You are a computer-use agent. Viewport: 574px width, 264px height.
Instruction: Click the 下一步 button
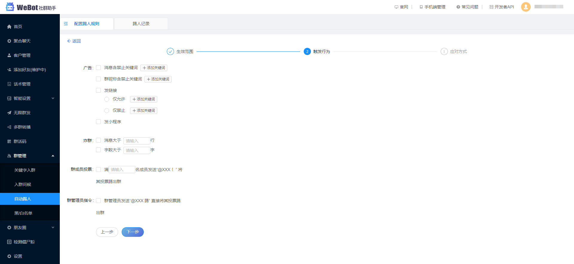(132, 232)
